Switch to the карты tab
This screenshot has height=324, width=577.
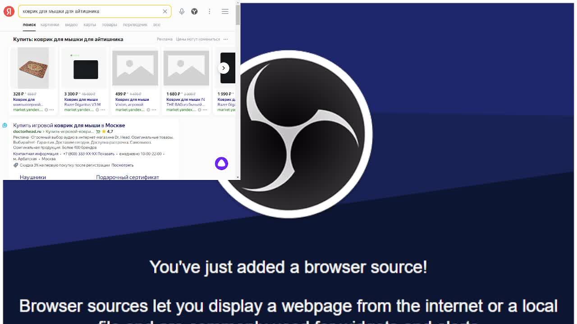[90, 25]
